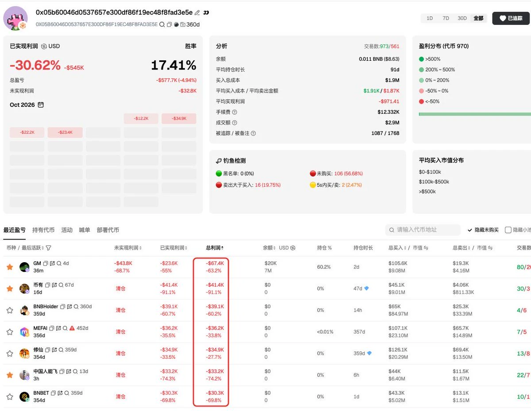Click diamond badge beside 359d holding time

369,353
